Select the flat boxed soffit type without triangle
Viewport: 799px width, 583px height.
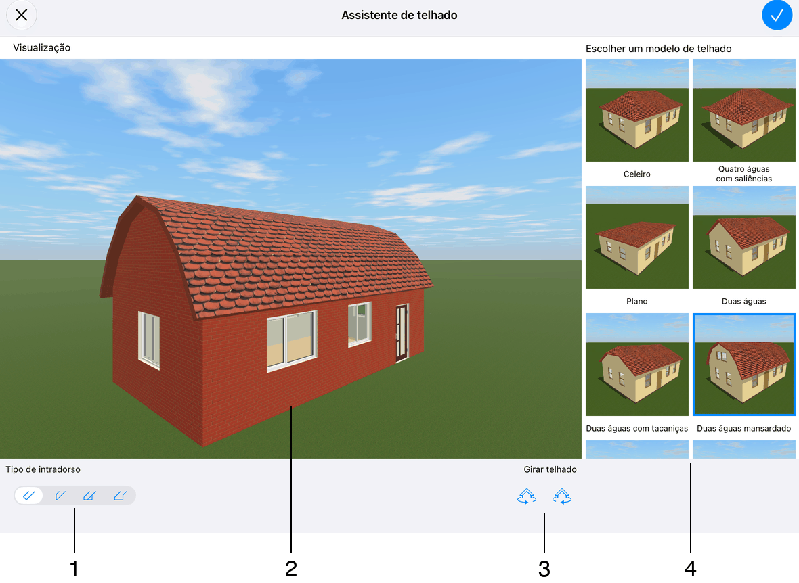coord(121,496)
